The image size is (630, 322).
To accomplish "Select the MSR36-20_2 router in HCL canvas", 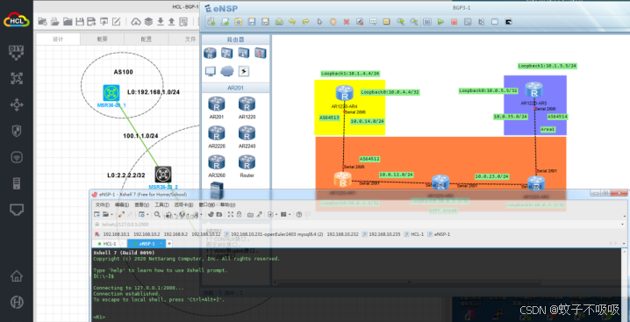I will point(163,175).
